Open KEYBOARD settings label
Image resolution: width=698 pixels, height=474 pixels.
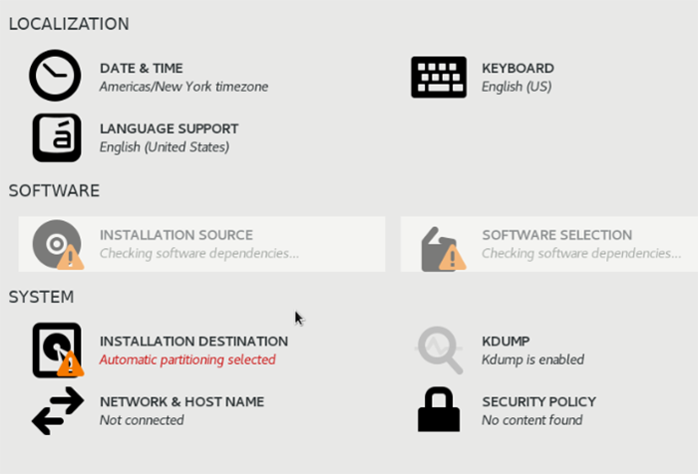point(518,68)
